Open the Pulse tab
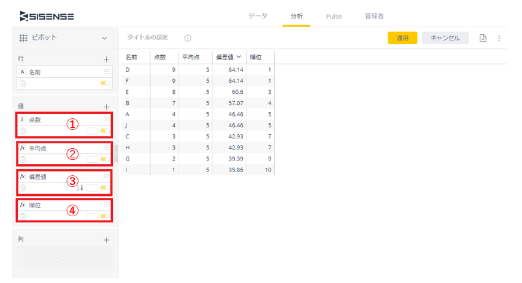 (x=334, y=17)
